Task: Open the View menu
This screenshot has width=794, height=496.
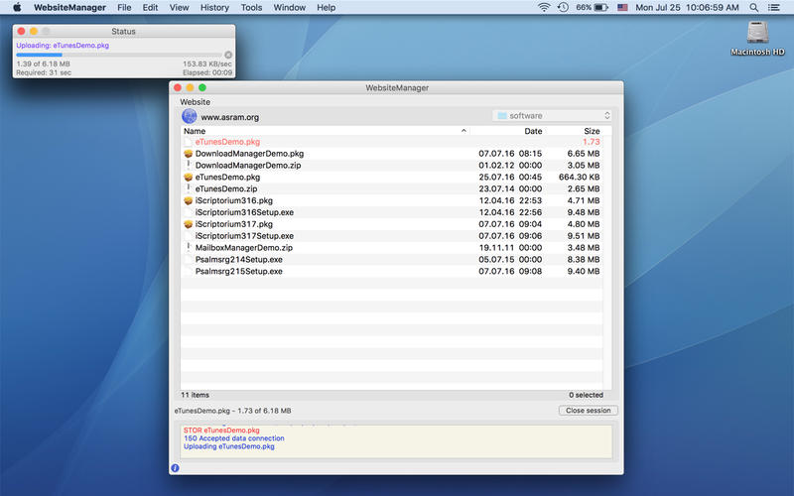Action: click(179, 8)
